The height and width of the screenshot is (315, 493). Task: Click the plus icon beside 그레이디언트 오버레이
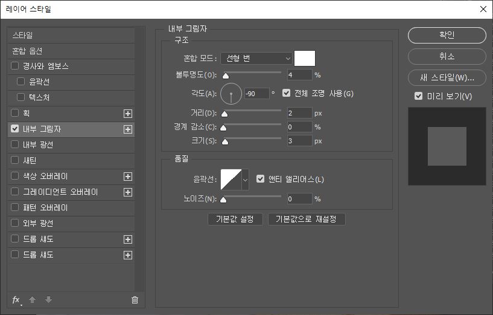pyautogui.click(x=128, y=192)
